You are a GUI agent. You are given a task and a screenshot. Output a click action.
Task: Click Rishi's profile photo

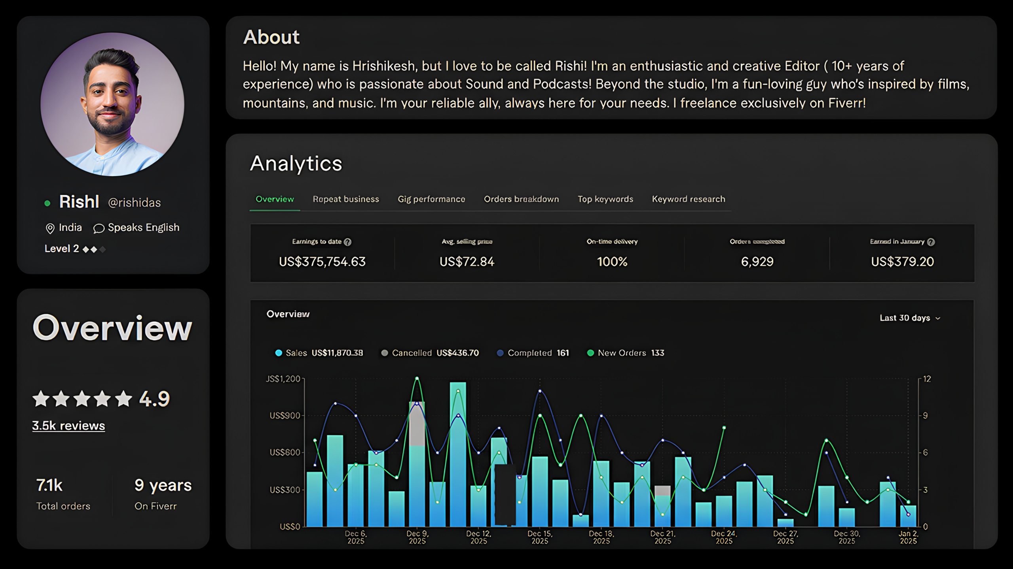point(112,104)
